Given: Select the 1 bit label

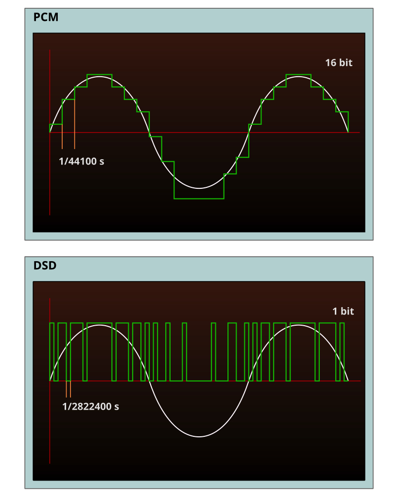Looking at the screenshot, I should coord(343,311).
